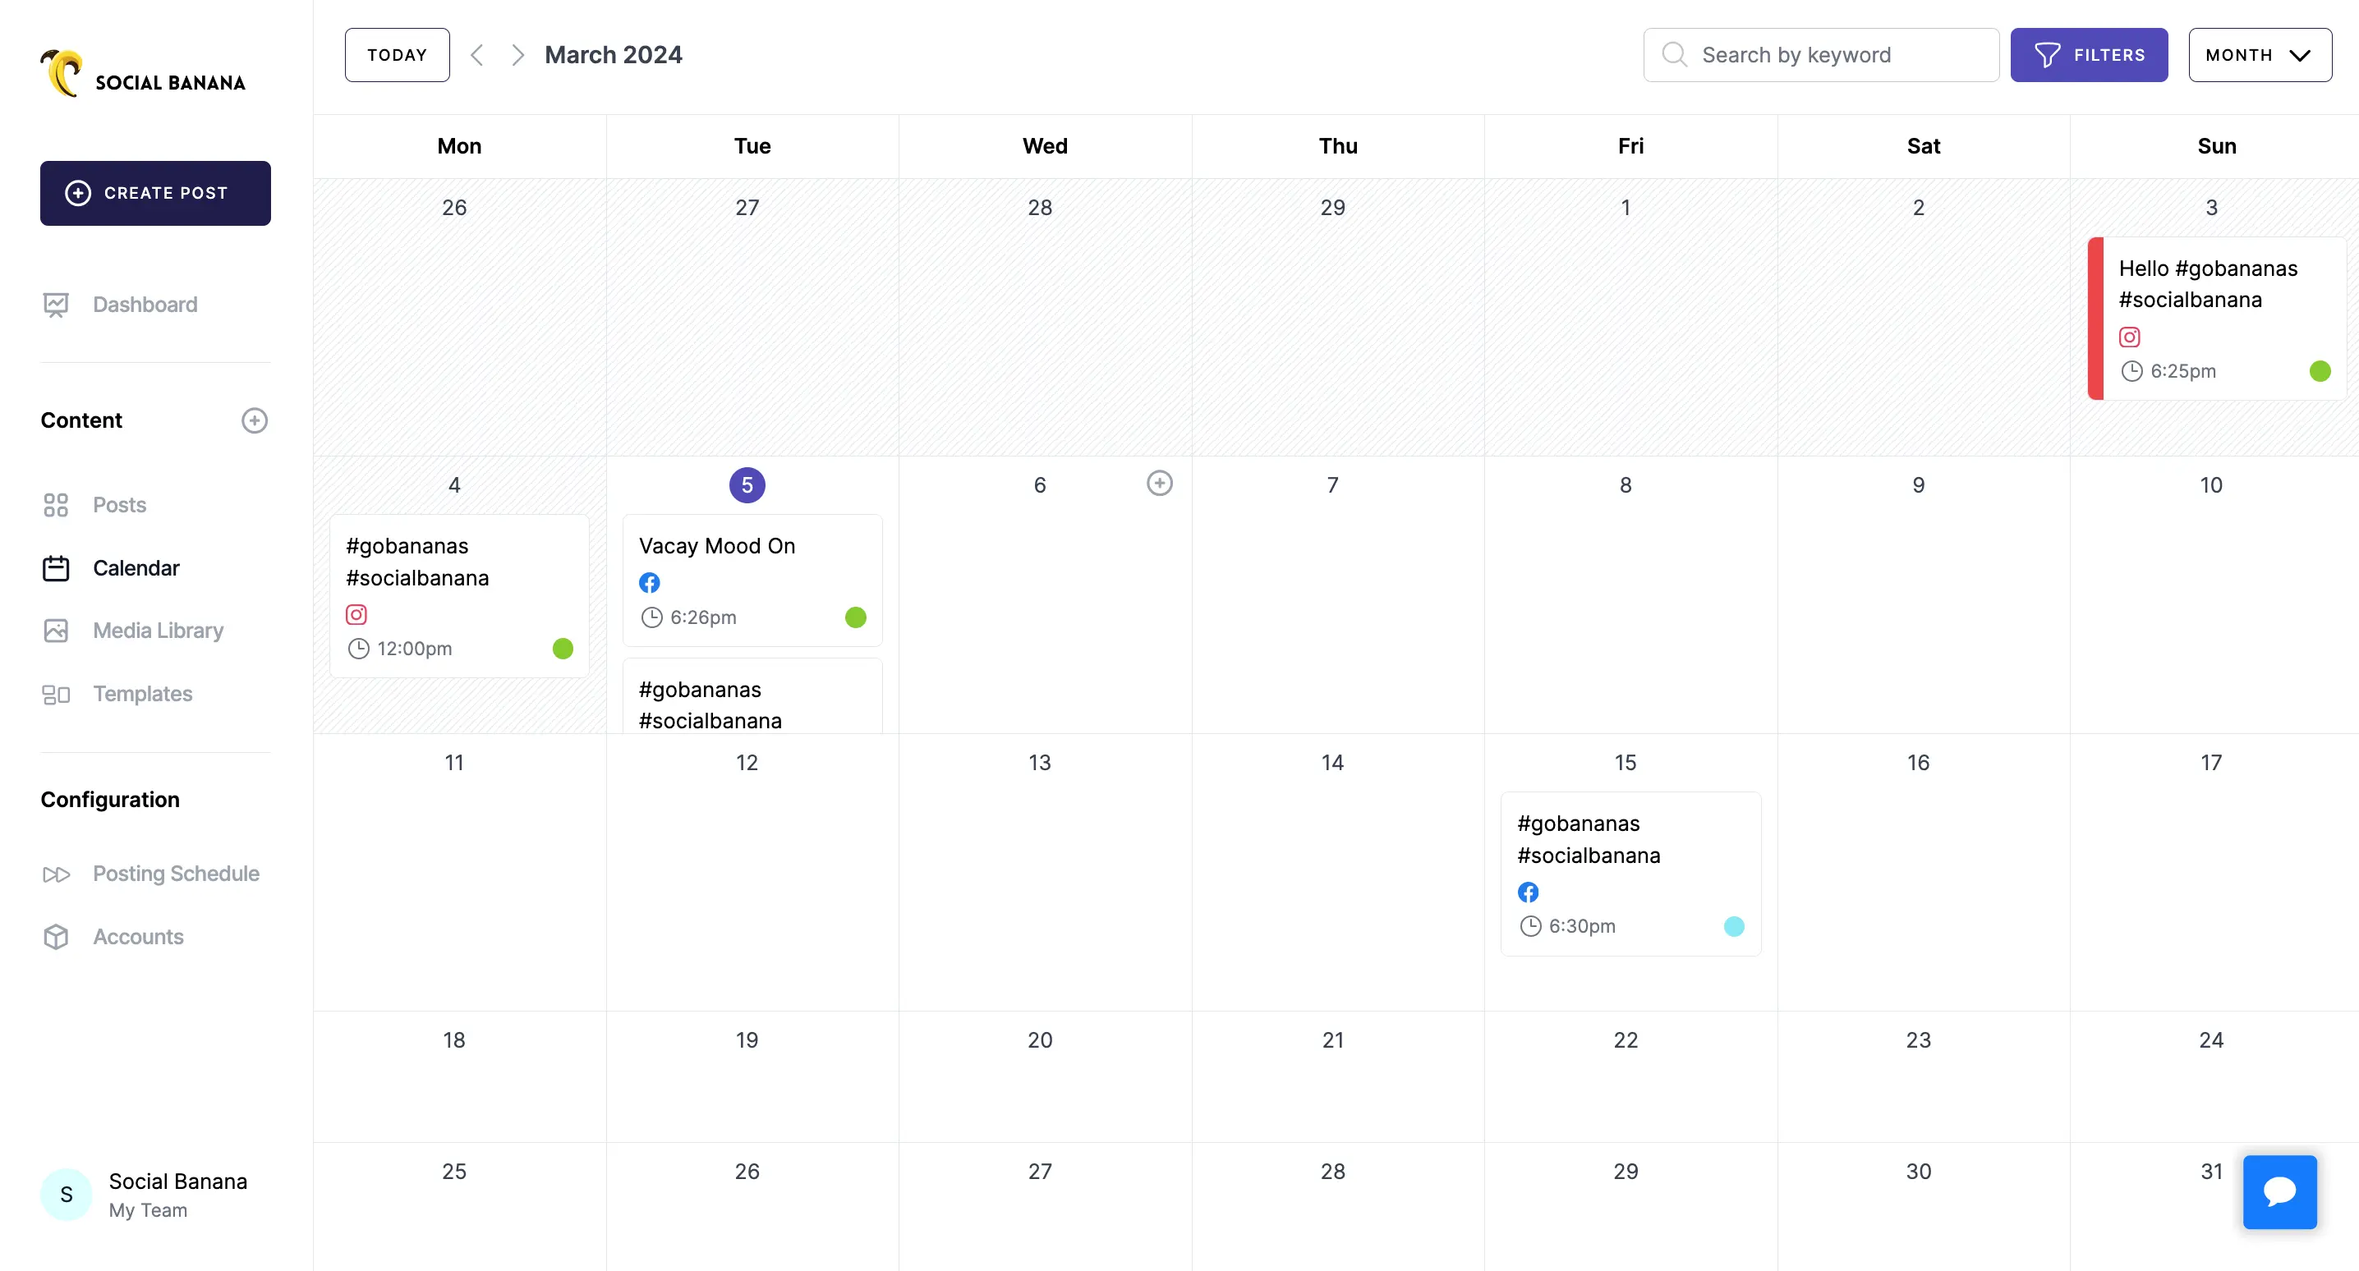The height and width of the screenshot is (1271, 2359).
Task: Click the Social Banana profile avatar
Action: click(x=66, y=1194)
